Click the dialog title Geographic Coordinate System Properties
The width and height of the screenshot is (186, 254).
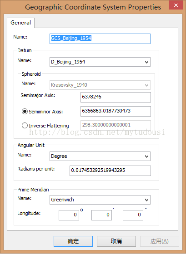tap(93, 7)
